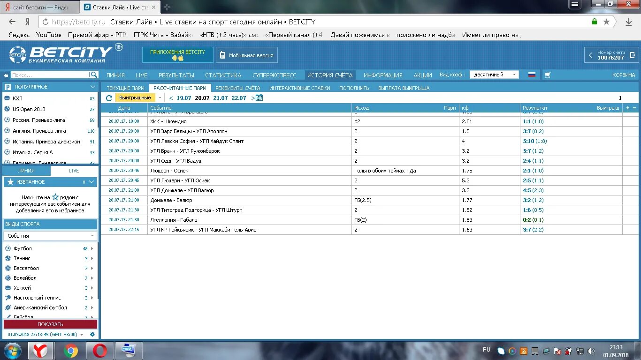Click the ХИК - Шкендия event
The height and width of the screenshot is (360, 641).
tap(168, 121)
